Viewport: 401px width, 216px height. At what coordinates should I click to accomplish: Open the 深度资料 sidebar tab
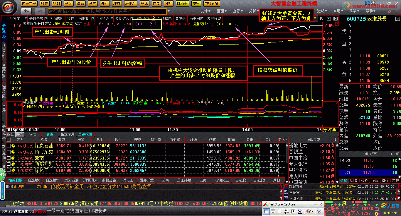pyautogui.click(x=4, y=92)
